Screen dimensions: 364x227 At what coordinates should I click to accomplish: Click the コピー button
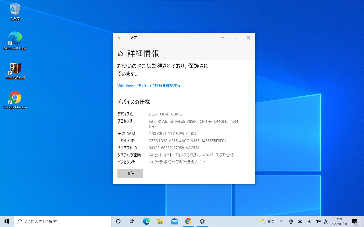(x=130, y=174)
